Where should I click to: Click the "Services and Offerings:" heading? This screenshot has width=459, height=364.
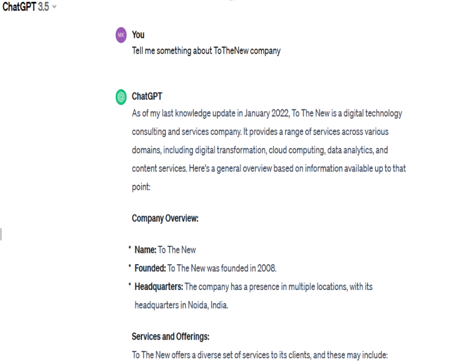pos(170,337)
